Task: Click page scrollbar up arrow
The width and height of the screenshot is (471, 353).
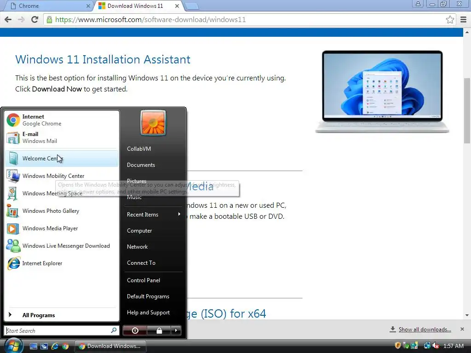Action: [x=467, y=32]
